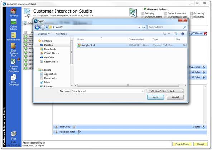This screenshot has width=212, height=150.
Task: Open the view options dropdown arrow
Action: pos(169,34)
